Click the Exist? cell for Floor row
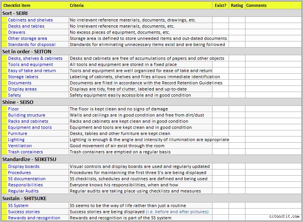This screenshot has width=303, height=222. tap(221, 109)
